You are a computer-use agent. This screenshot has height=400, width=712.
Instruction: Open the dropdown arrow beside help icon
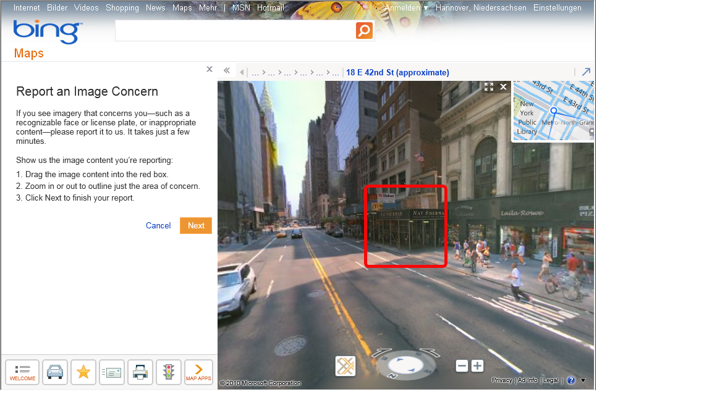point(583,380)
